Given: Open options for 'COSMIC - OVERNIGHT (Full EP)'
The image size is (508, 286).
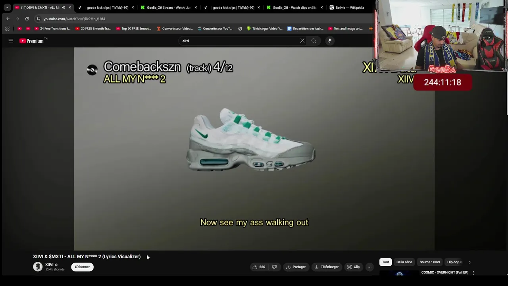Looking at the screenshot, I should 473,273.
